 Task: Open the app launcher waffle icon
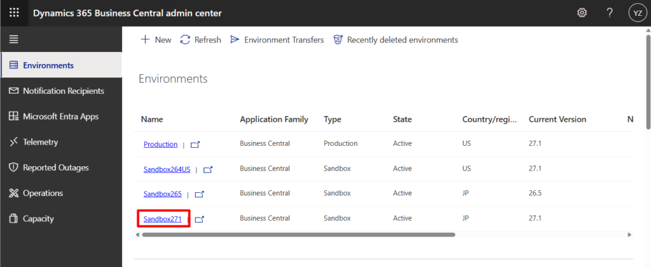click(x=14, y=13)
